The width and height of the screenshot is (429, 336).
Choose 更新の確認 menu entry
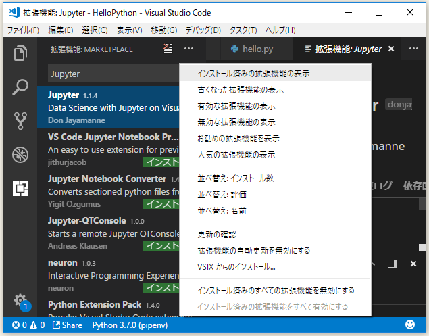275,235
